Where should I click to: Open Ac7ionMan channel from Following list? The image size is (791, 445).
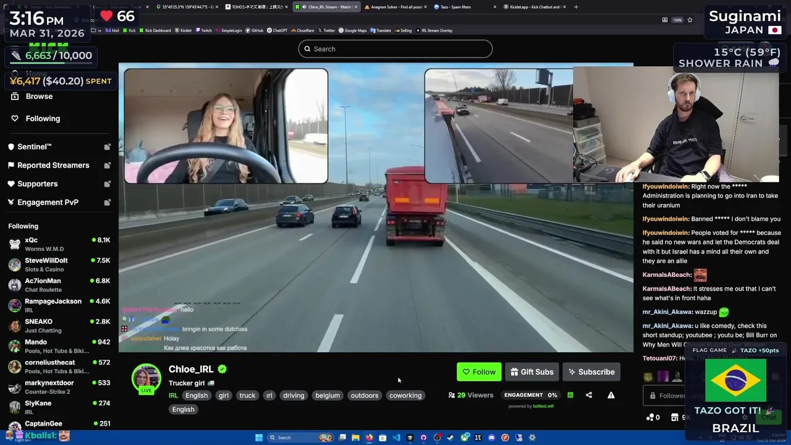coord(59,284)
